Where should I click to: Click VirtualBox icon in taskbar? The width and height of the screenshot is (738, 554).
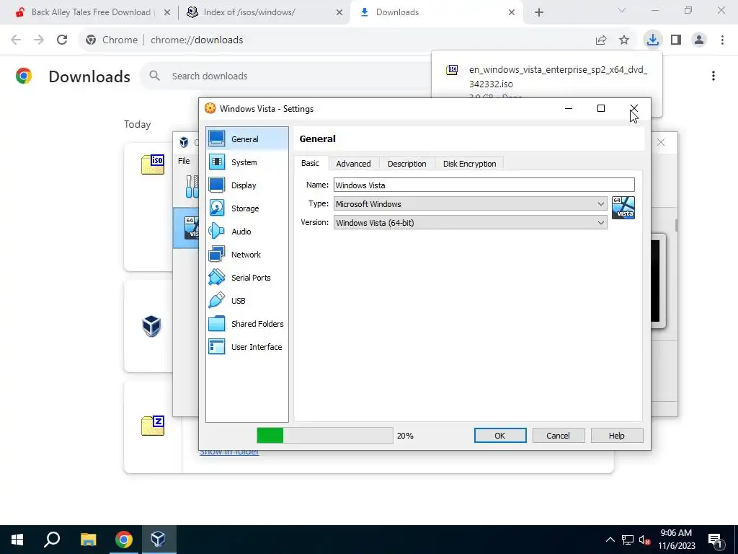pos(158,540)
